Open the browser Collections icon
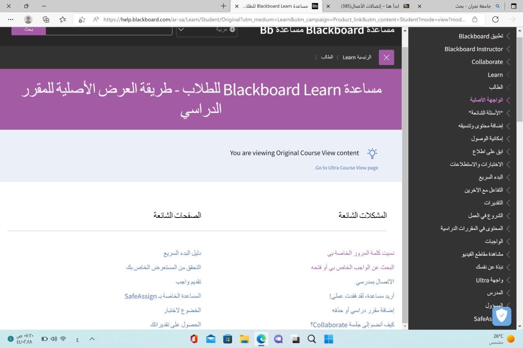Image resolution: width=523 pixels, height=348 pixels. (x=46, y=20)
